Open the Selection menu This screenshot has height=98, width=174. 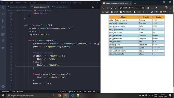[x=18, y=3]
